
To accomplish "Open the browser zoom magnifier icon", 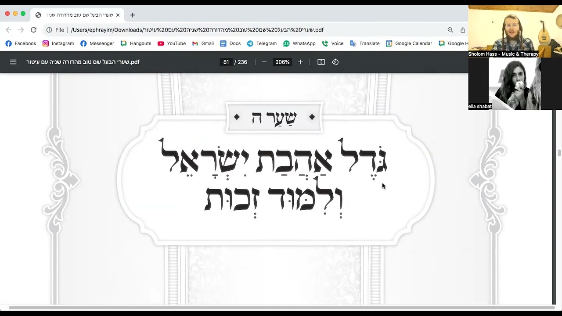I will tap(450, 30).
